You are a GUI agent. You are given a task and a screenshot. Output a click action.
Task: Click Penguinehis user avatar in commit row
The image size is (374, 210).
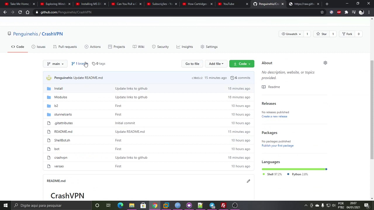(x=49, y=78)
